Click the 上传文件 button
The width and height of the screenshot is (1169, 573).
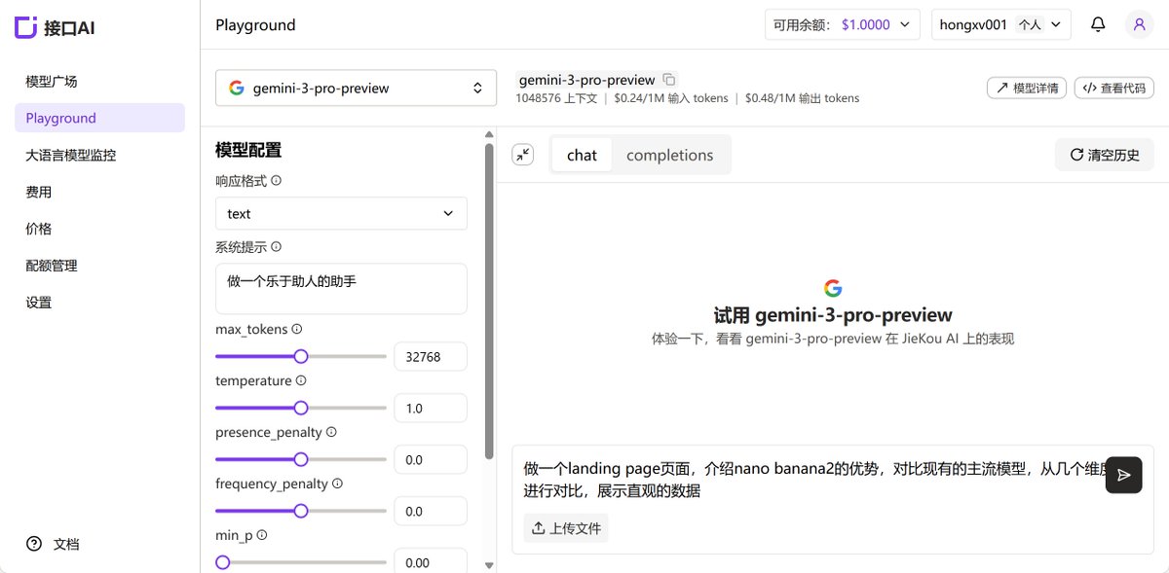[566, 528]
